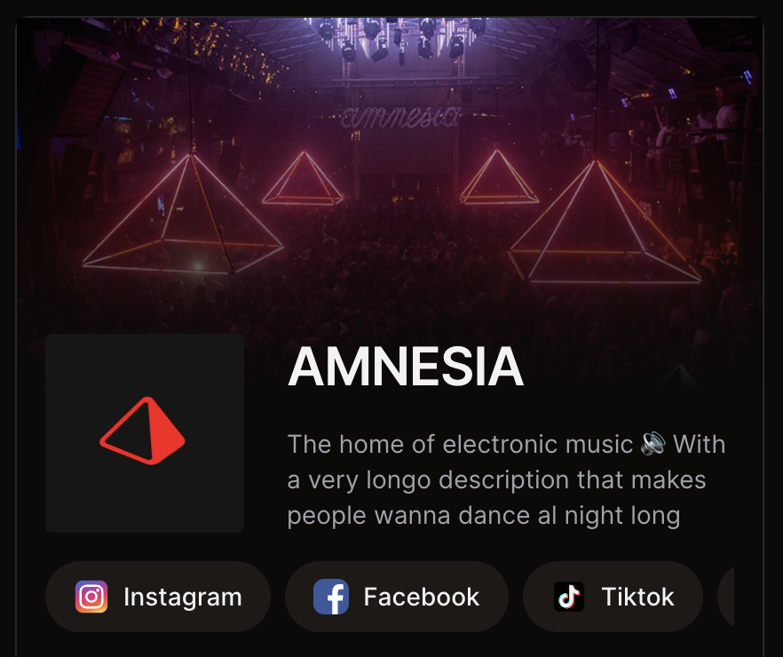Click the large left neon pyramid
The width and height of the screenshot is (783, 657).
click(x=183, y=214)
